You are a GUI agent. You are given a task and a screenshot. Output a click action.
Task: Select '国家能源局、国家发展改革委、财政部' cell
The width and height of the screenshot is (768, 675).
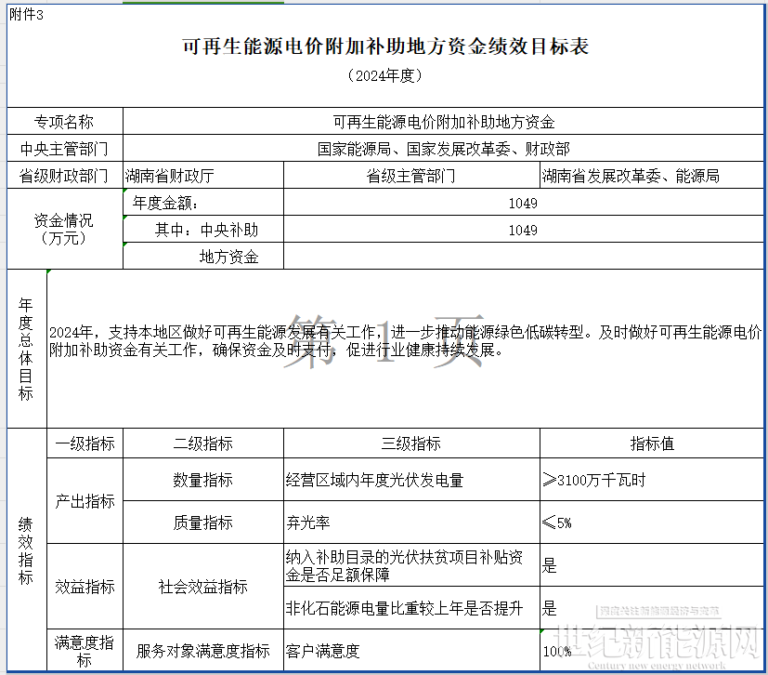point(443,149)
